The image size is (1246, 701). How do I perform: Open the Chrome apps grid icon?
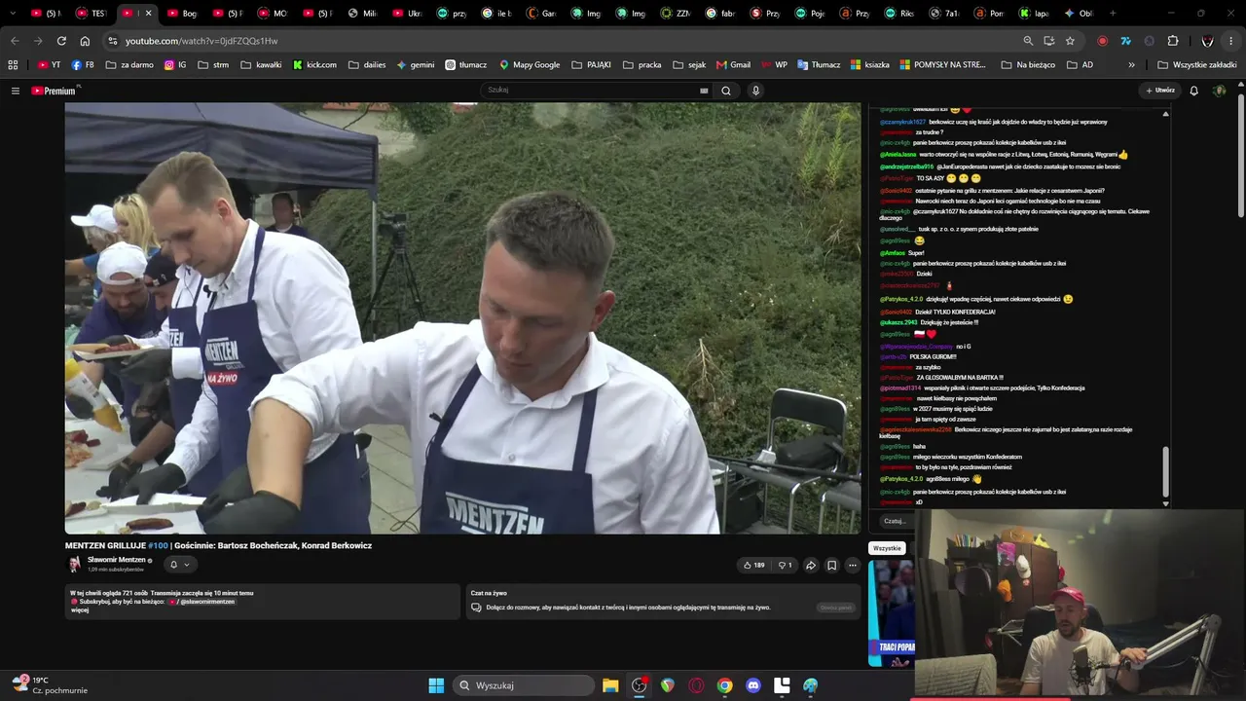click(13, 64)
